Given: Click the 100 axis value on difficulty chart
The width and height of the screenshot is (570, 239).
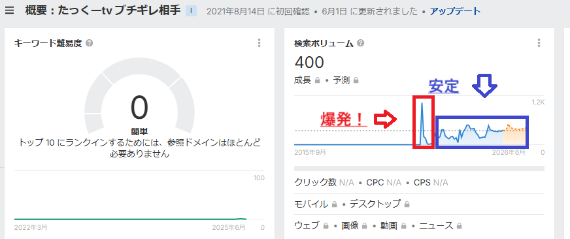Looking at the screenshot, I should point(260,178).
